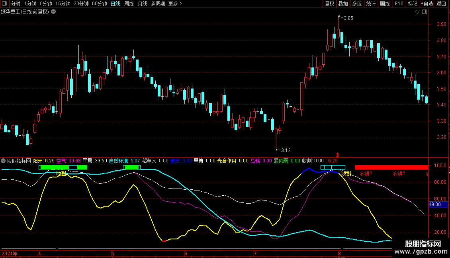Switch to 60分钟 timeframe
The height and width of the screenshot is (258, 450).
[x=99, y=4]
